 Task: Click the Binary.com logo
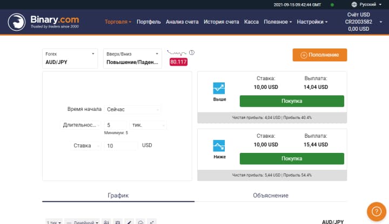pyautogui.click(x=43, y=22)
